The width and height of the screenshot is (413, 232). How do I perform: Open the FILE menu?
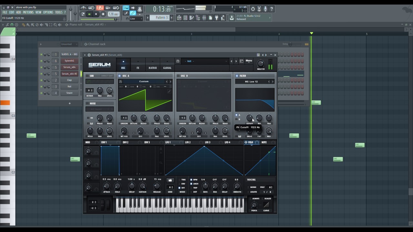pyautogui.click(x=5, y=12)
